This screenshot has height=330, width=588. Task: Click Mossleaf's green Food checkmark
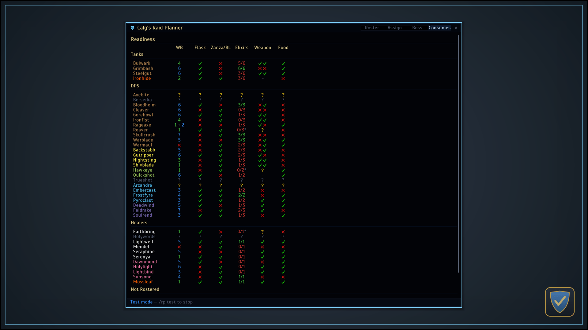click(283, 282)
